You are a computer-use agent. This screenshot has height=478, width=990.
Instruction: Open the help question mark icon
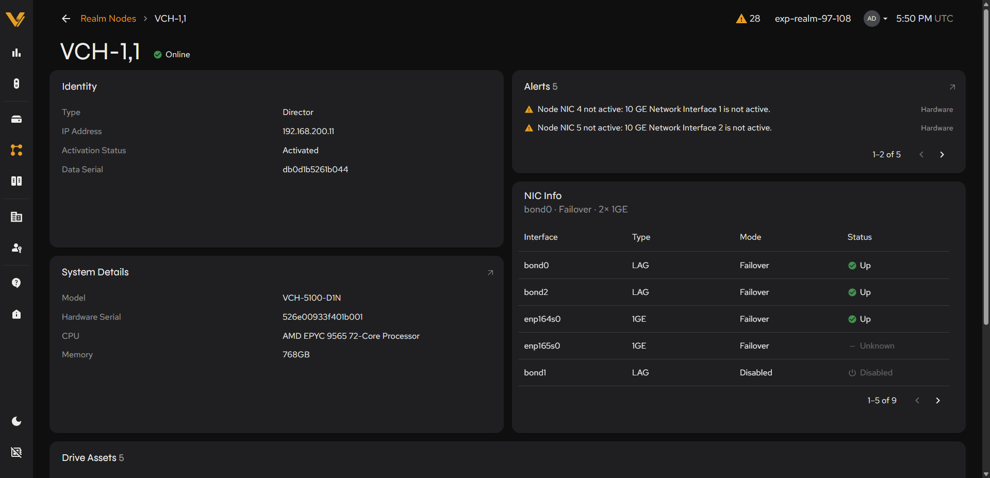[16, 283]
